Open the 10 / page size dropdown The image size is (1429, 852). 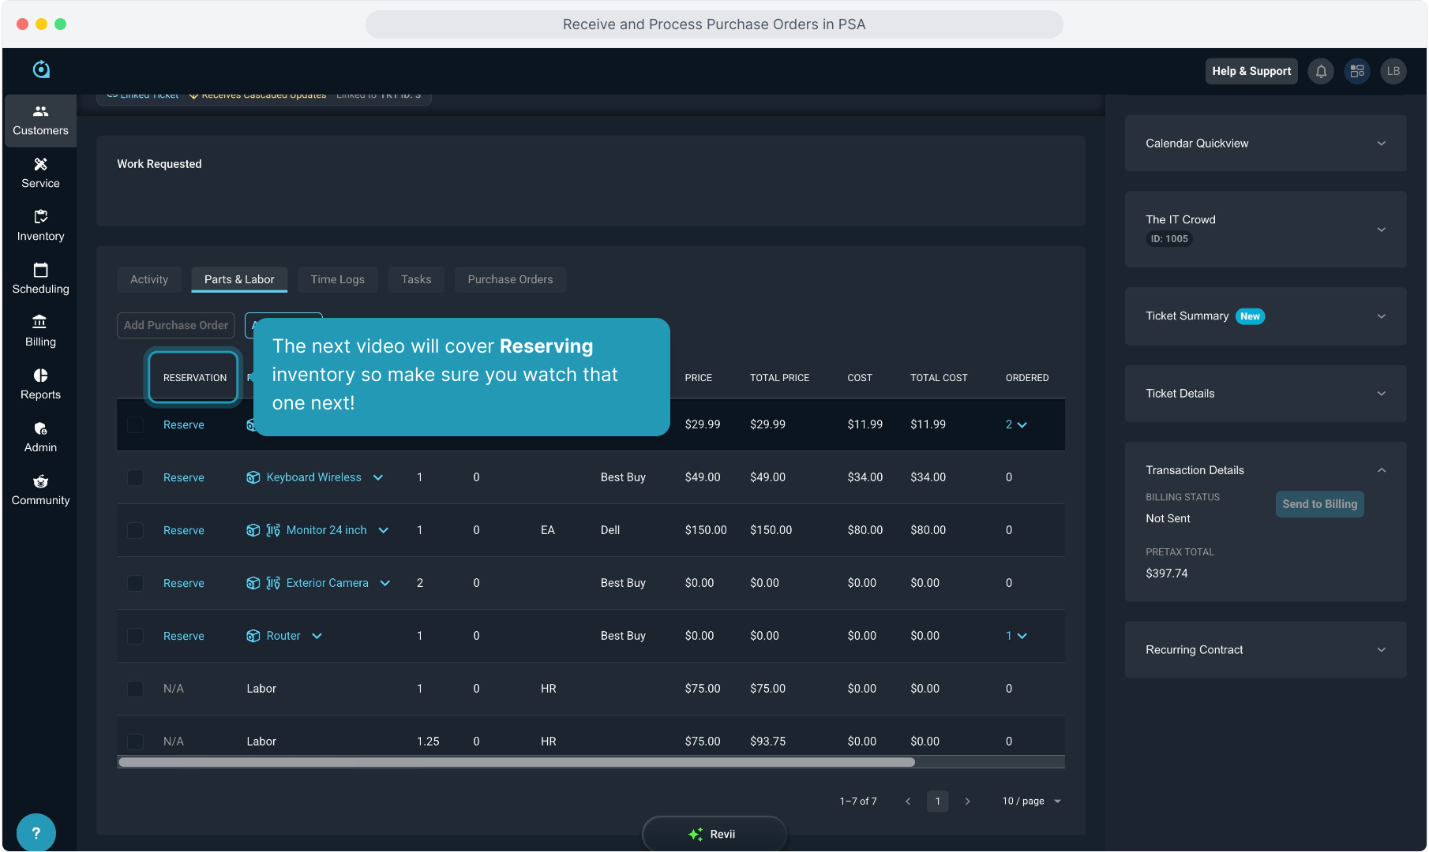[1032, 801]
